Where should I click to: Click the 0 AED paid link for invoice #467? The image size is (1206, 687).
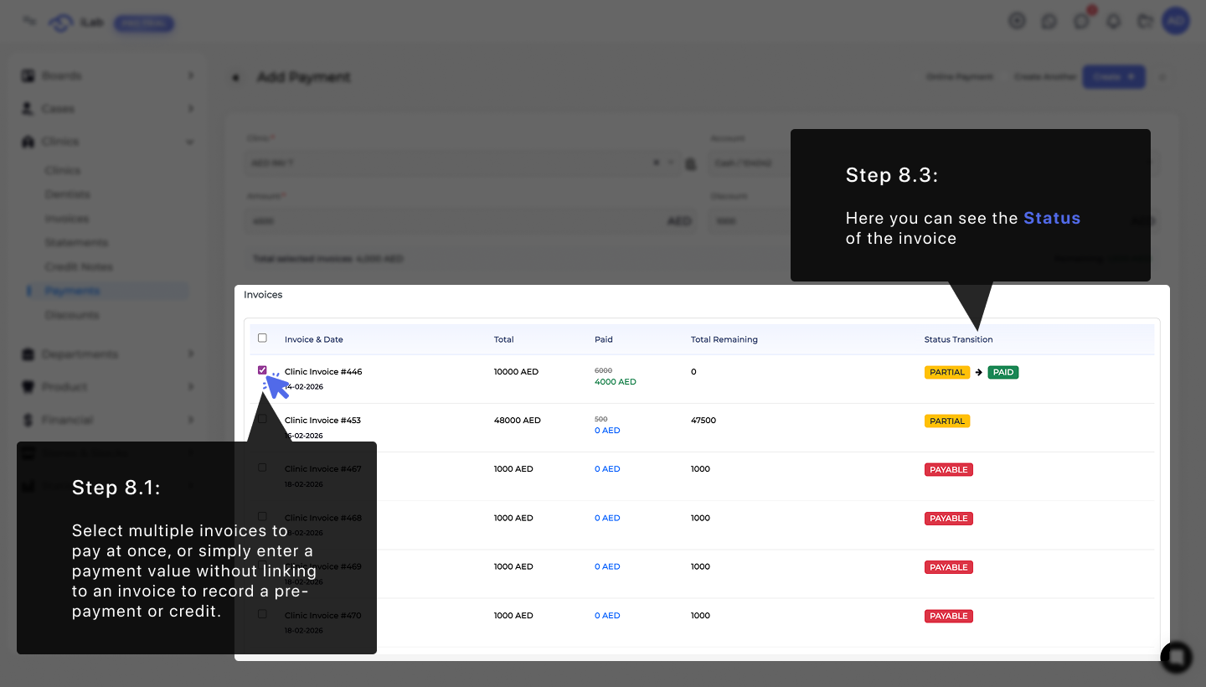click(607, 469)
